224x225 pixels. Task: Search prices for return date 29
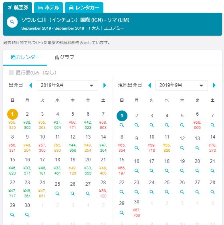(122, 213)
